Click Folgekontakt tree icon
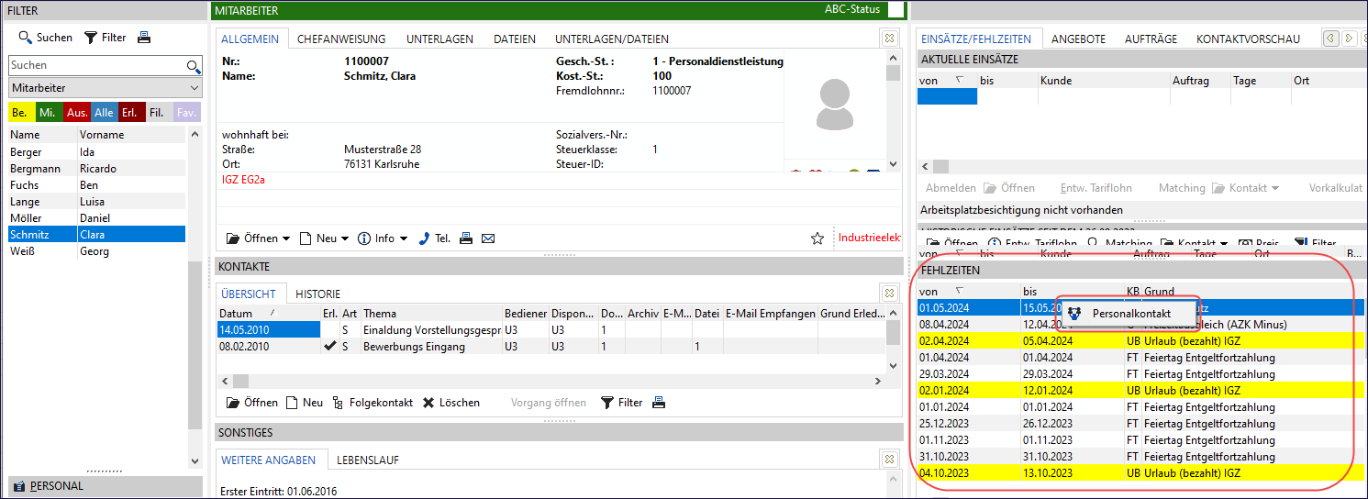 (x=339, y=403)
